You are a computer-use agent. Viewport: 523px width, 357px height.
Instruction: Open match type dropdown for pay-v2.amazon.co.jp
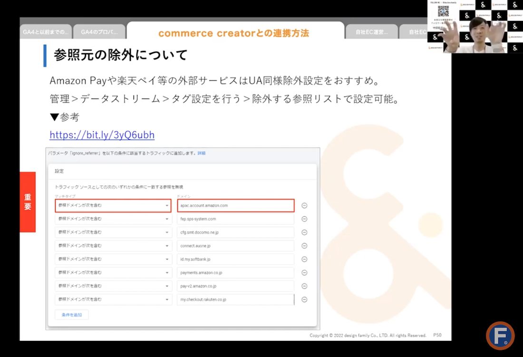tap(113, 286)
